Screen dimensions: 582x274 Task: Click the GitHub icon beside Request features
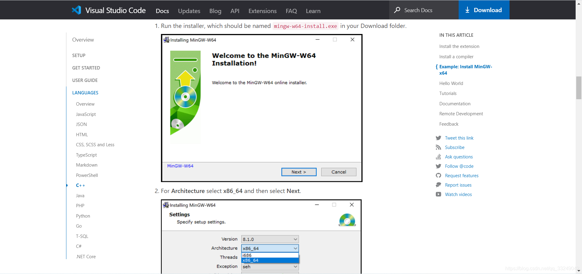coord(438,176)
